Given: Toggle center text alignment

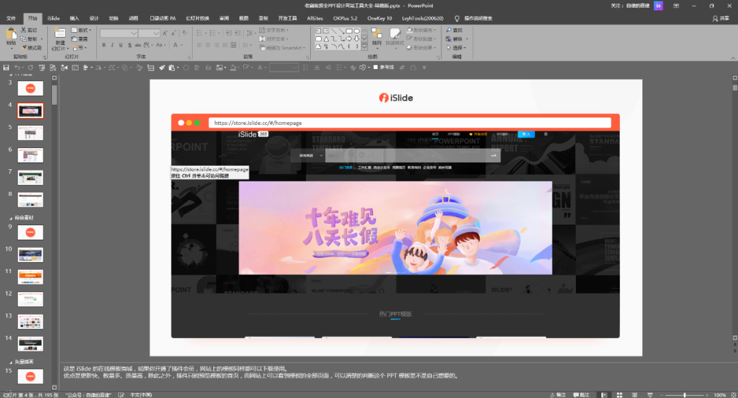Looking at the screenshot, I should [x=208, y=45].
